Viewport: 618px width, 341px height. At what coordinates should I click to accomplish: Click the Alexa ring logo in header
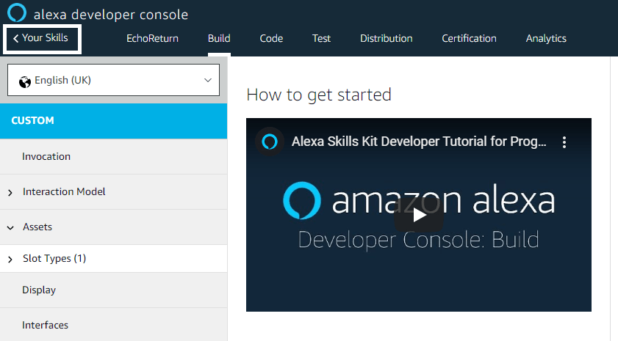17,12
